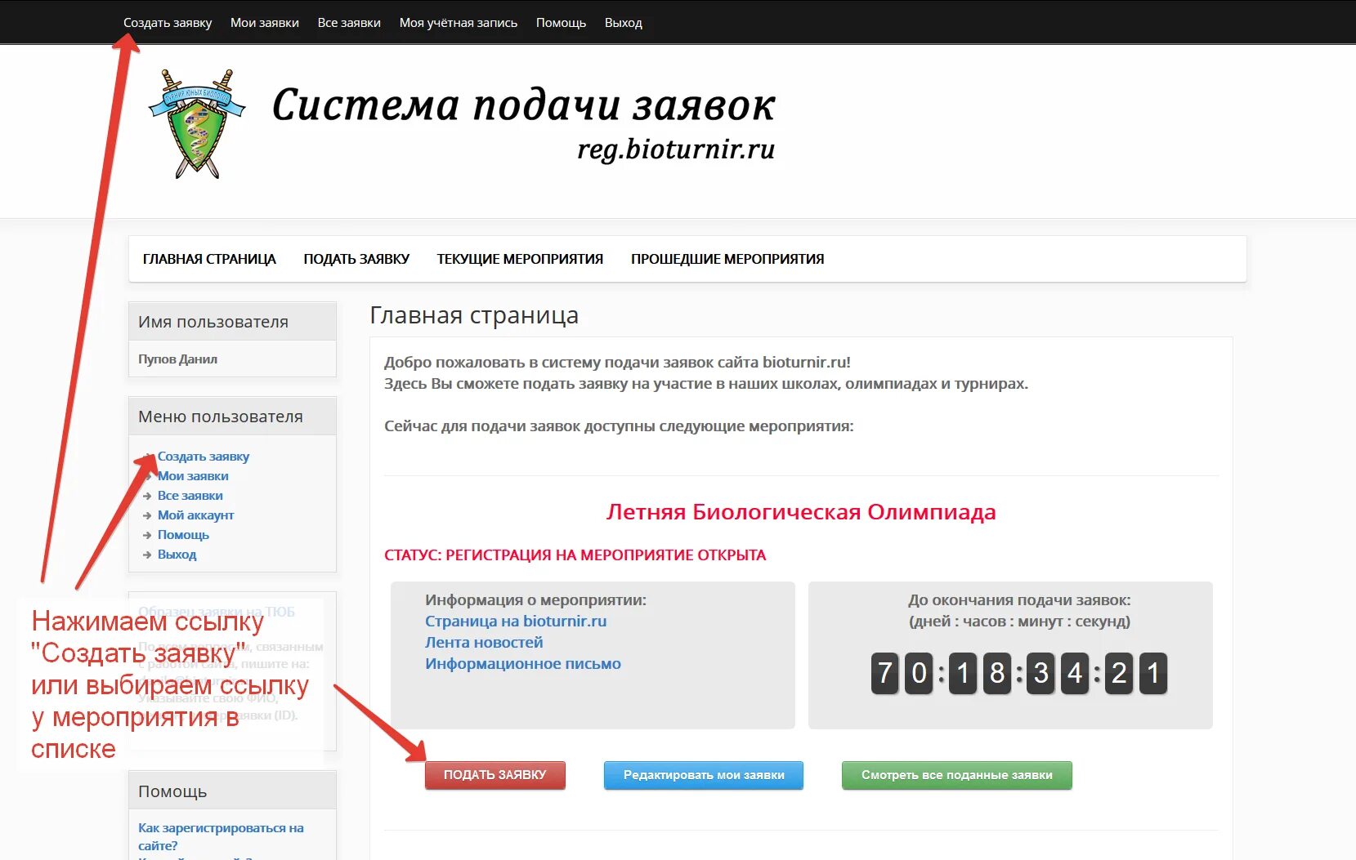The height and width of the screenshot is (860, 1356).
Task: Open the 'Информационное письмо' link
Action: 523,664
